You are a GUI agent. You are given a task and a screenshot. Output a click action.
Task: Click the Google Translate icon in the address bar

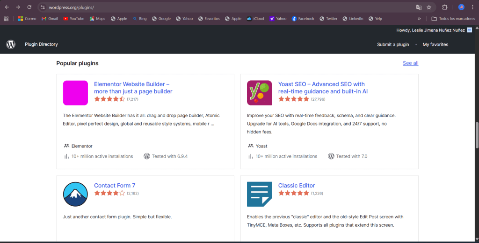(419, 7)
